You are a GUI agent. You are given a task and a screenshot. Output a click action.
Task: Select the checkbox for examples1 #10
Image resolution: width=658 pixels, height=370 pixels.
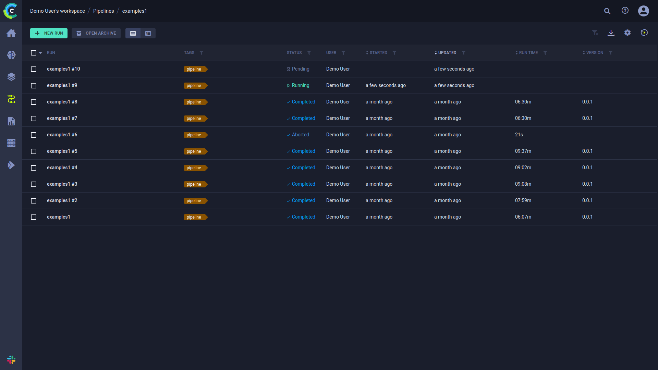(34, 69)
